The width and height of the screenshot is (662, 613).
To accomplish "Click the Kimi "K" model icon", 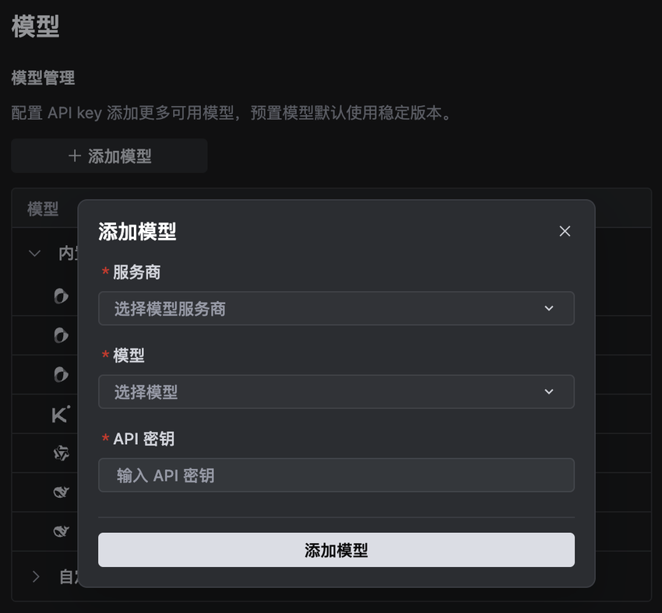I will tap(61, 414).
